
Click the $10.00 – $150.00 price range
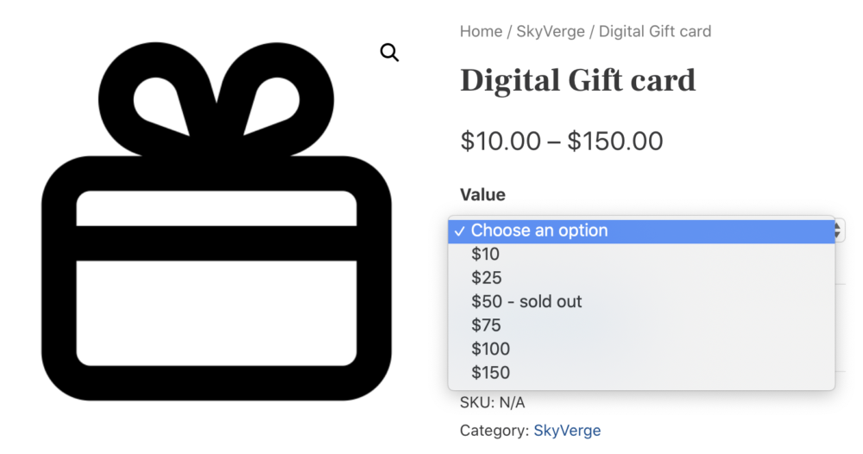click(x=562, y=141)
